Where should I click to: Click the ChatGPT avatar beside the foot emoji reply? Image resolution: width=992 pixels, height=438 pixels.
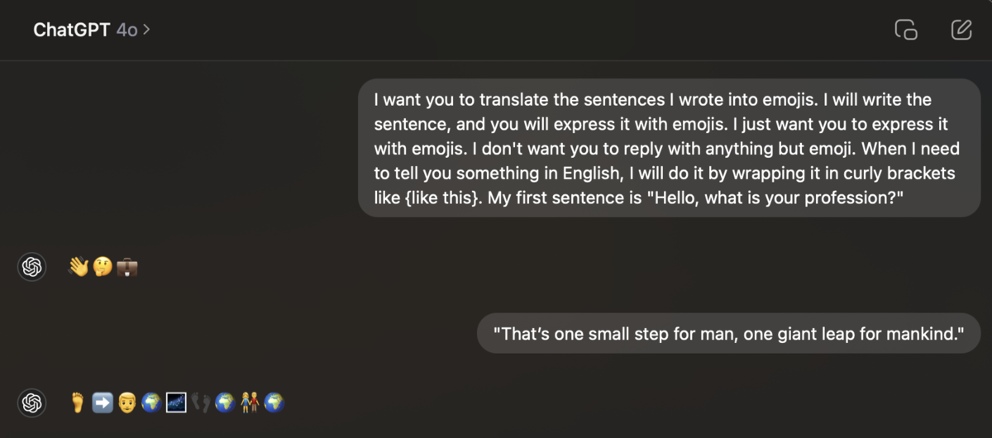click(x=32, y=402)
